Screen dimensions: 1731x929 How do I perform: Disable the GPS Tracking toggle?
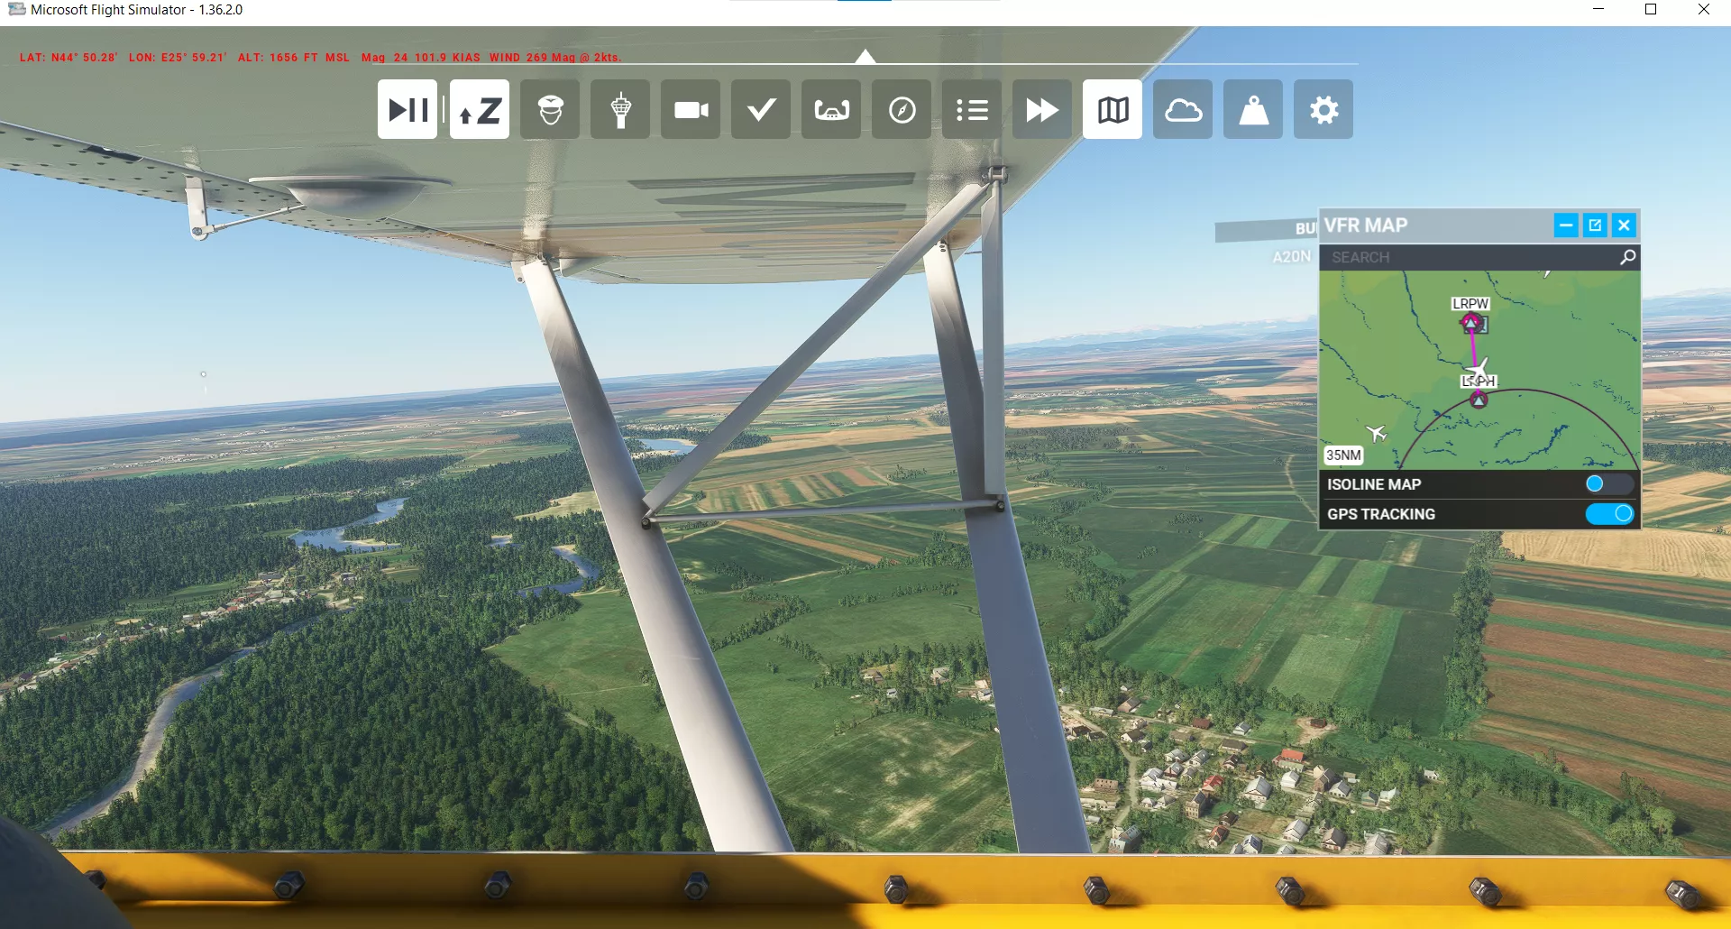click(1609, 514)
